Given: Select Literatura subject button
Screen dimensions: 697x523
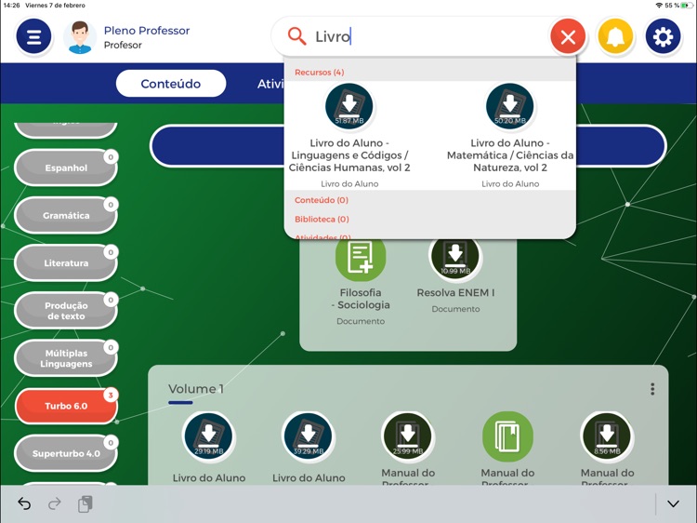Looking at the screenshot, I should 66,263.
